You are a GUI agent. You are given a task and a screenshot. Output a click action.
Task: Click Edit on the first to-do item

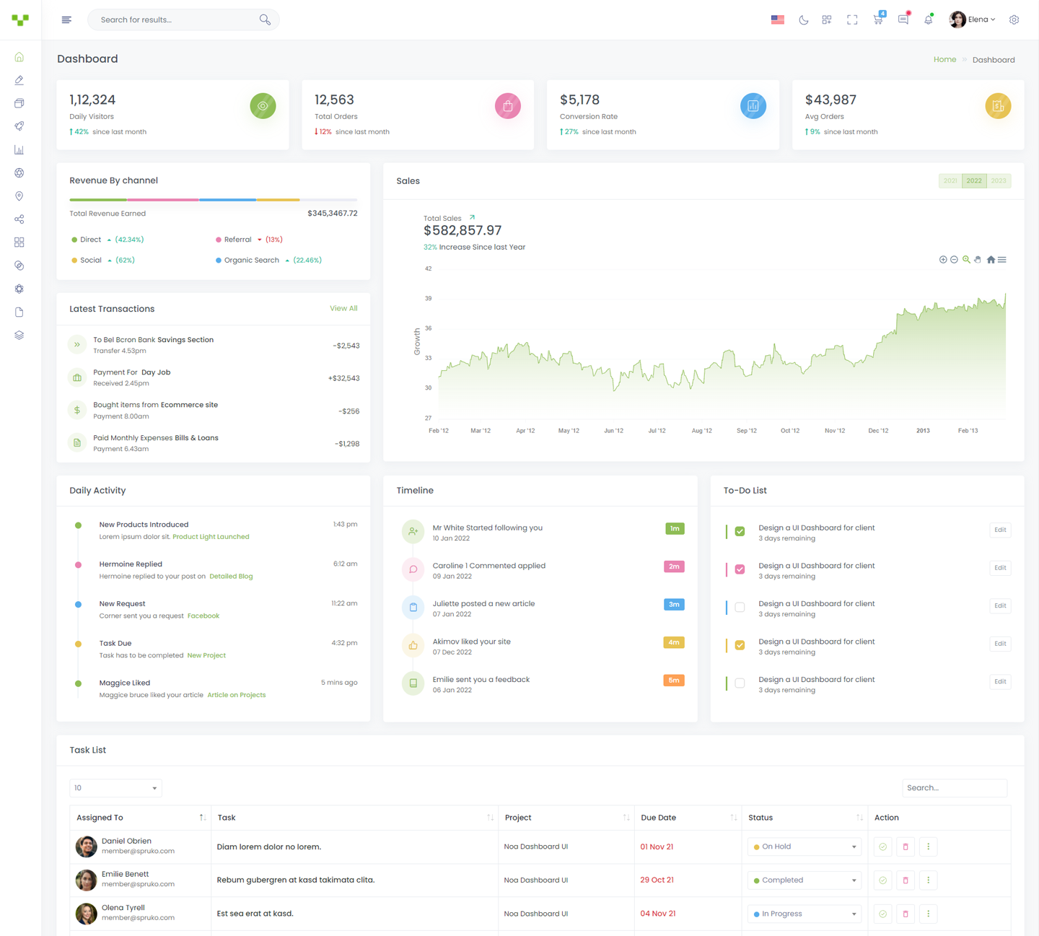1000,530
